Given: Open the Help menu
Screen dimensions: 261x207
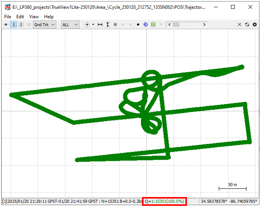Looking at the screenshot, I should (49, 17).
